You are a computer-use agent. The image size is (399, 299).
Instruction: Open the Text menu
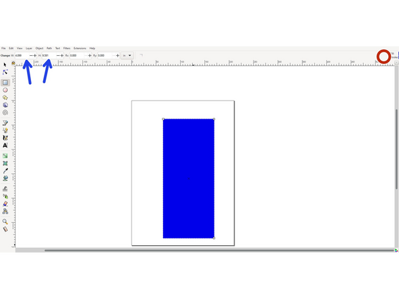(x=58, y=48)
